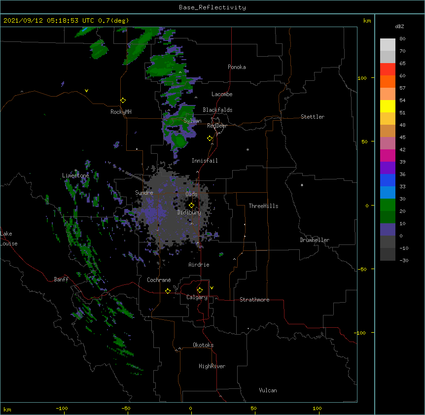Click the Limestone label
425x415 pixels.
(x=75, y=175)
